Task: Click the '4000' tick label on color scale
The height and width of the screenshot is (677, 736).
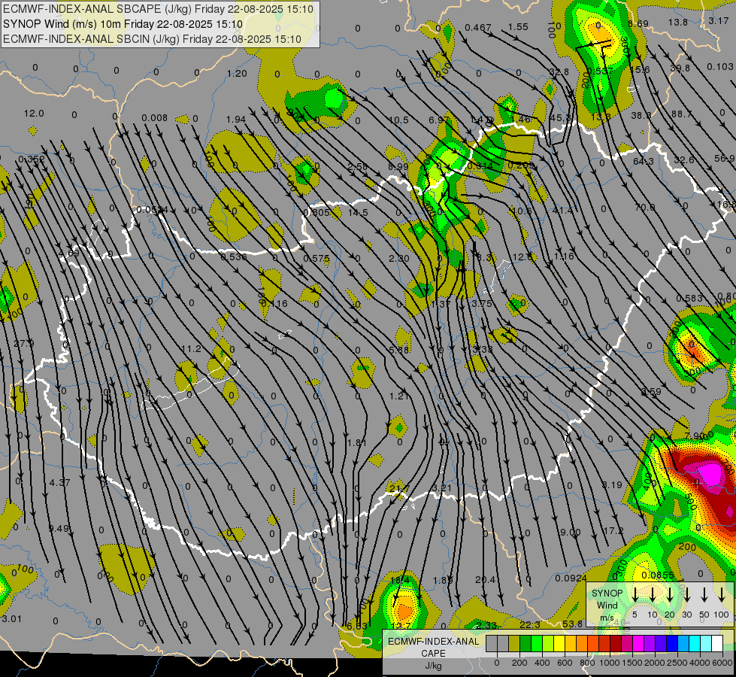Action: click(699, 663)
